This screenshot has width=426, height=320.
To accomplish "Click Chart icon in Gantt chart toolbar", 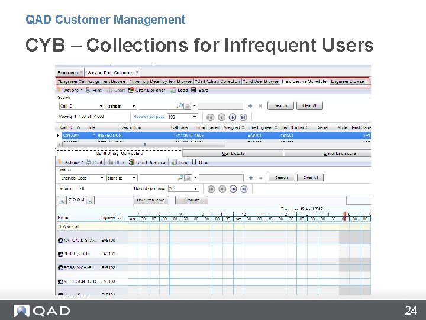I will [x=110, y=162].
